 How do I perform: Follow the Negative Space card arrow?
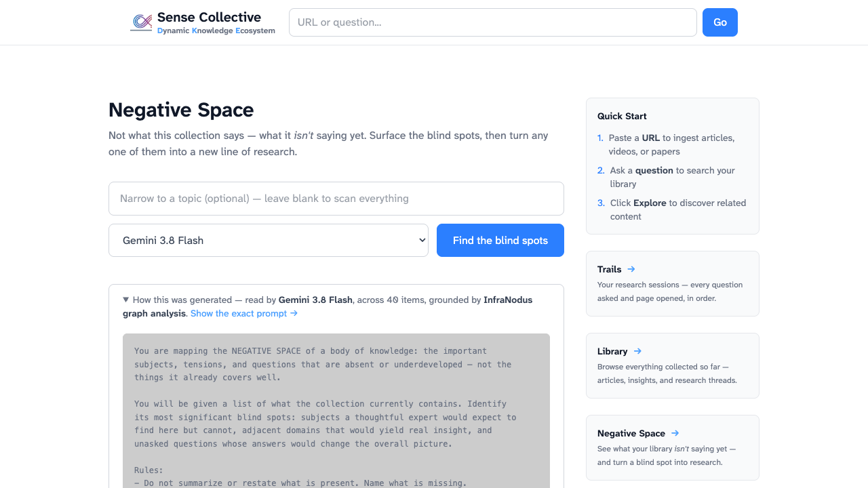point(675,433)
